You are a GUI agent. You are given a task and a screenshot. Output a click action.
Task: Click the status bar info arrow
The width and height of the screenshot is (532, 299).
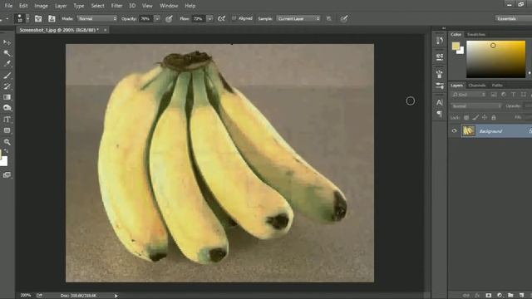click(116, 296)
